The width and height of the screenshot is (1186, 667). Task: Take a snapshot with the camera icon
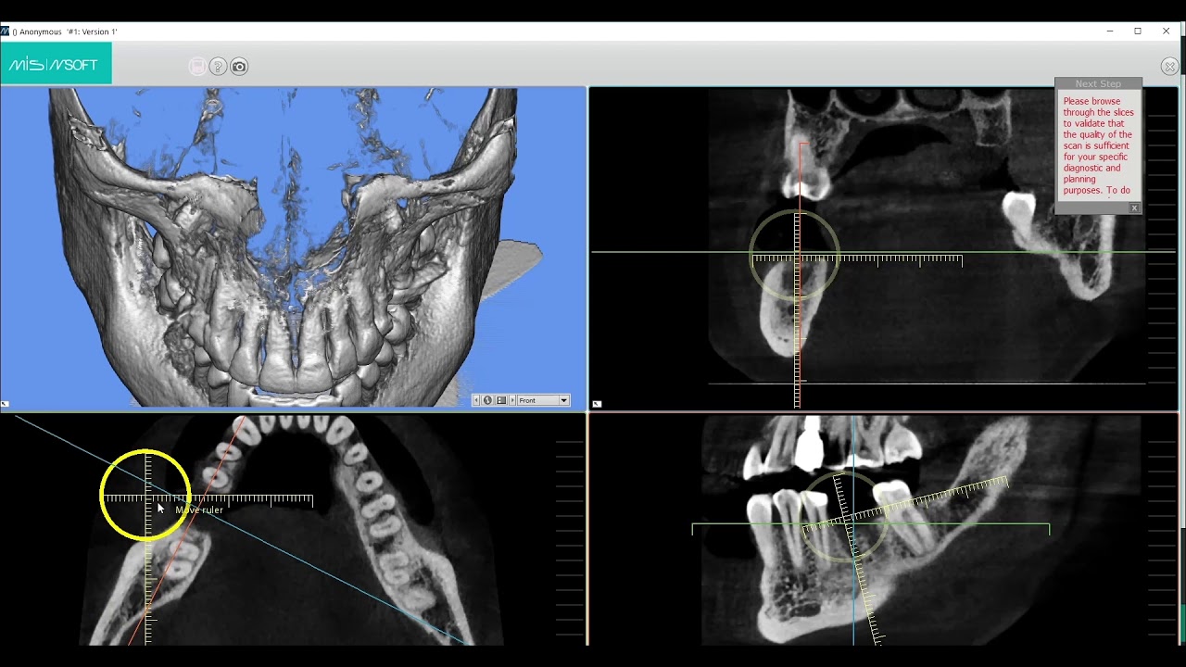[x=239, y=67]
